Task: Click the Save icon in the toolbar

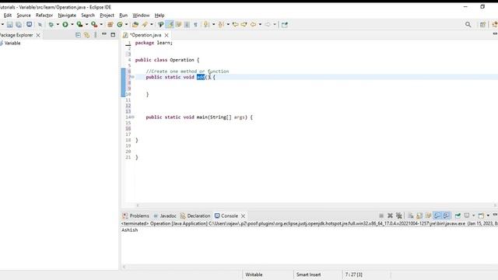Action: 10,24
